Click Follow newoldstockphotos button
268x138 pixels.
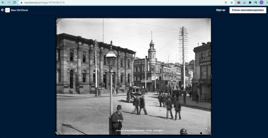(248, 10)
